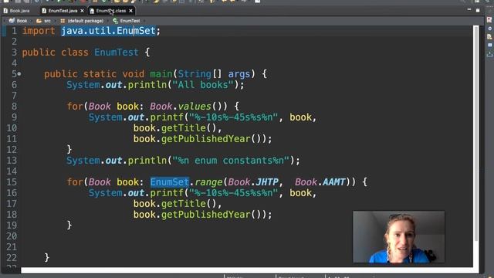Click the 'main' method name on line 5

[x=161, y=74]
